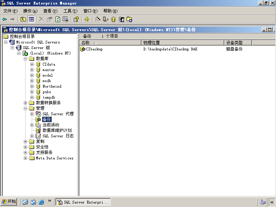
Task: Click the language bar tray icon
Action: 263,202
